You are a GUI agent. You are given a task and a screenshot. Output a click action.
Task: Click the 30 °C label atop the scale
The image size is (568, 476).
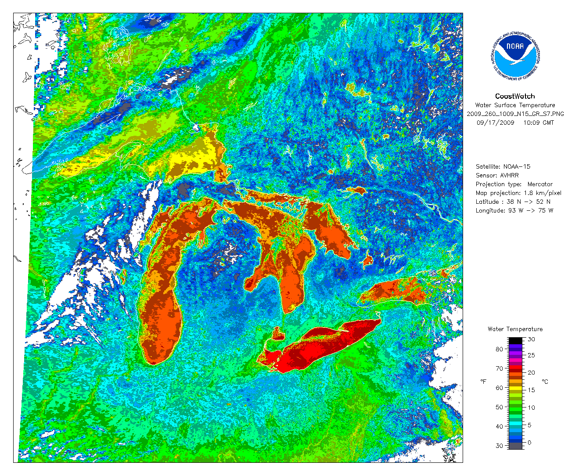(x=531, y=339)
